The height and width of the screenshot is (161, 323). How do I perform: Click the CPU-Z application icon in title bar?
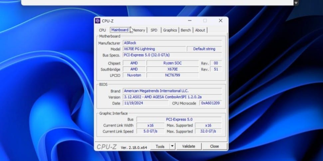point(98,21)
